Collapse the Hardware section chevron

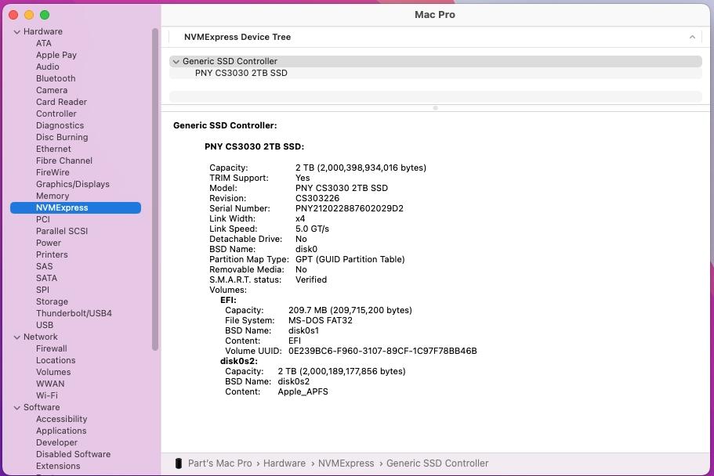tap(16, 31)
